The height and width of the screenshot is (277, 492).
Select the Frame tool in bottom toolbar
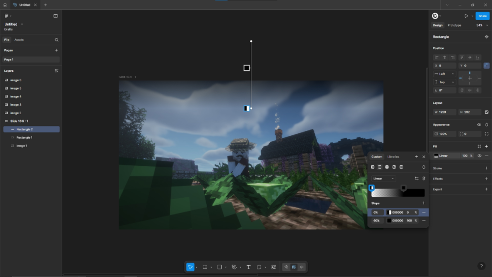[x=205, y=267]
